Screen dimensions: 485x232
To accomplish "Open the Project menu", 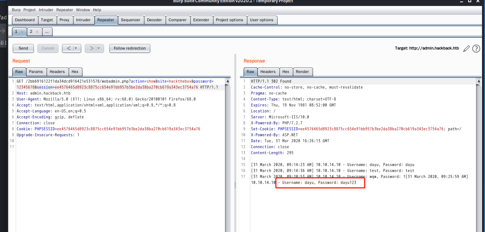I will (29, 10).
